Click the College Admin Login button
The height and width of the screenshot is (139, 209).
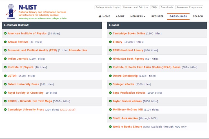108,7
